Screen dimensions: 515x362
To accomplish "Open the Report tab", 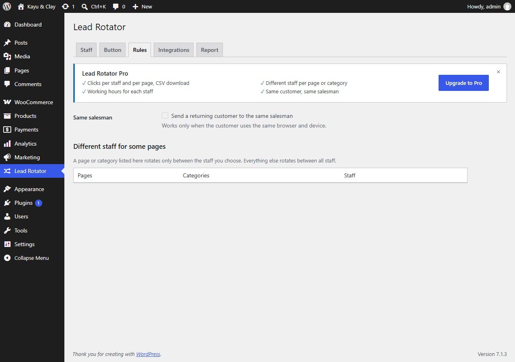I will pyautogui.click(x=210, y=50).
